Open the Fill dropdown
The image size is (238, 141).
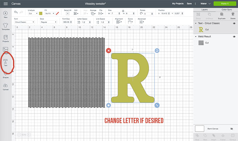(x=50, y=13)
